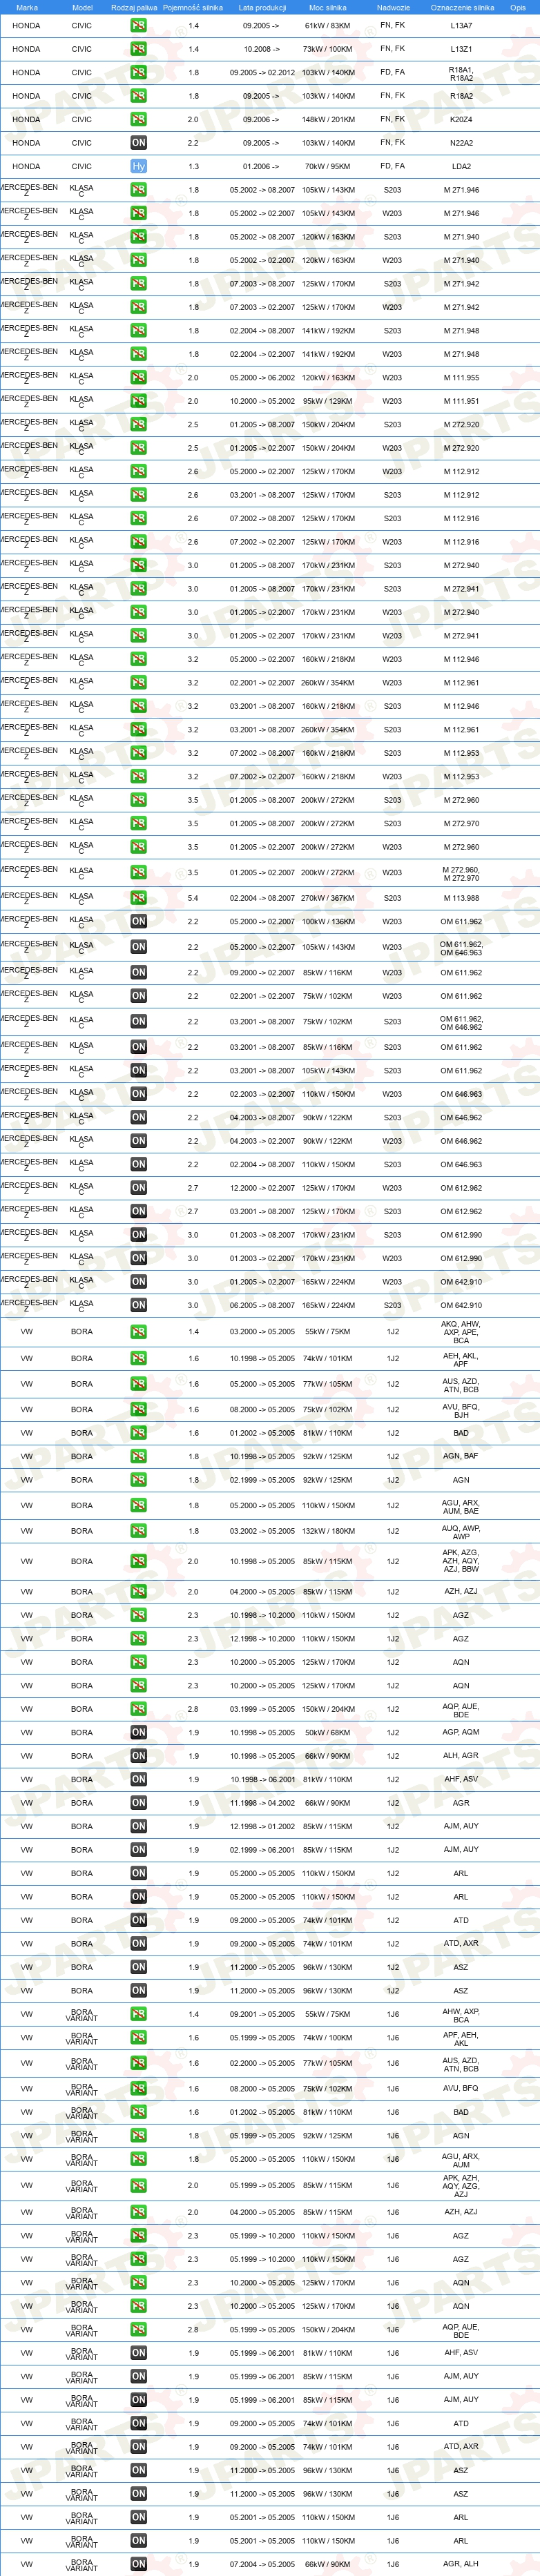Click the ON diesel icon in Honda N22A2 row
The image size is (540, 2576).
pyautogui.click(x=139, y=143)
